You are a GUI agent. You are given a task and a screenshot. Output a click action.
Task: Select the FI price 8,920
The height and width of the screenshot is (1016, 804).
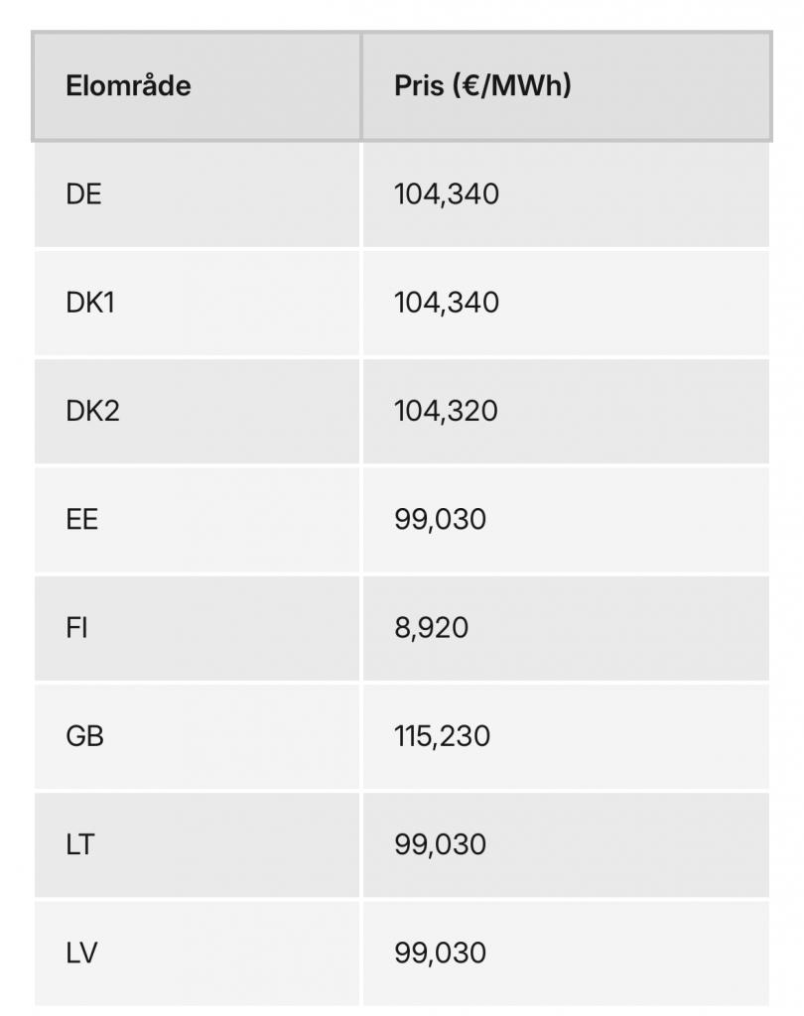[x=431, y=628]
